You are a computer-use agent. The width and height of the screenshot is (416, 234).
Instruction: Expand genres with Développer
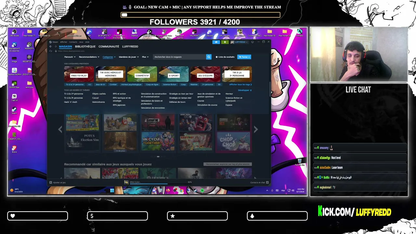tap(245, 90)
